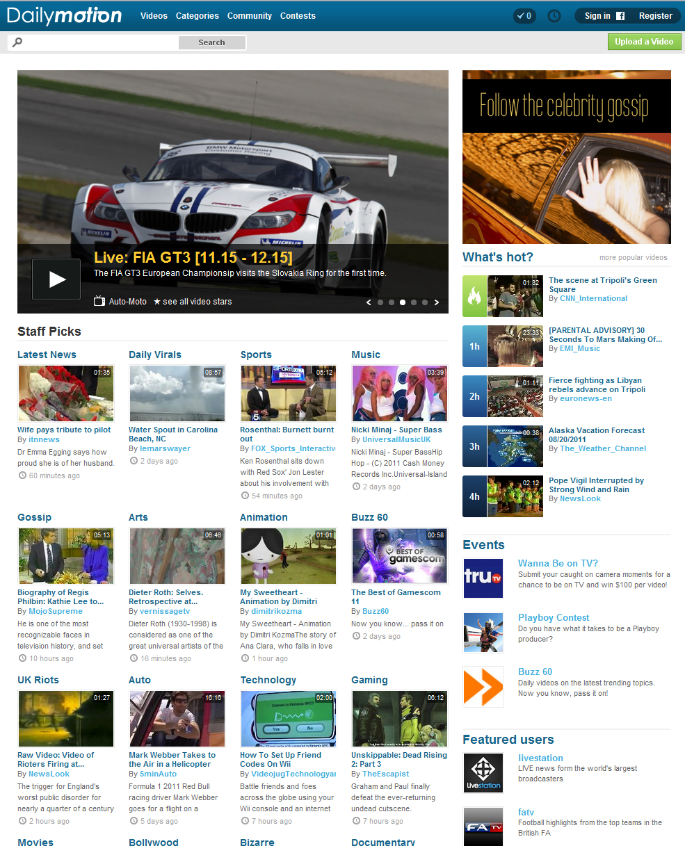Open the Community menu
Viewport: 685px width, 846px height.
(x=250, y=16)
